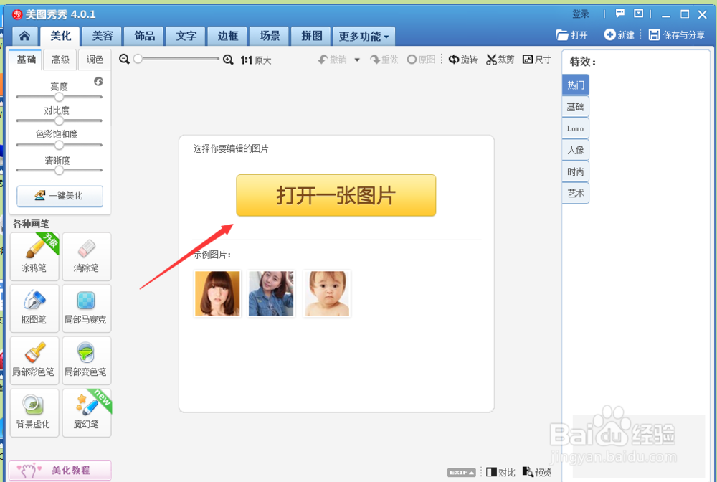Open the undo history dropdown arrow

(357, 60)
